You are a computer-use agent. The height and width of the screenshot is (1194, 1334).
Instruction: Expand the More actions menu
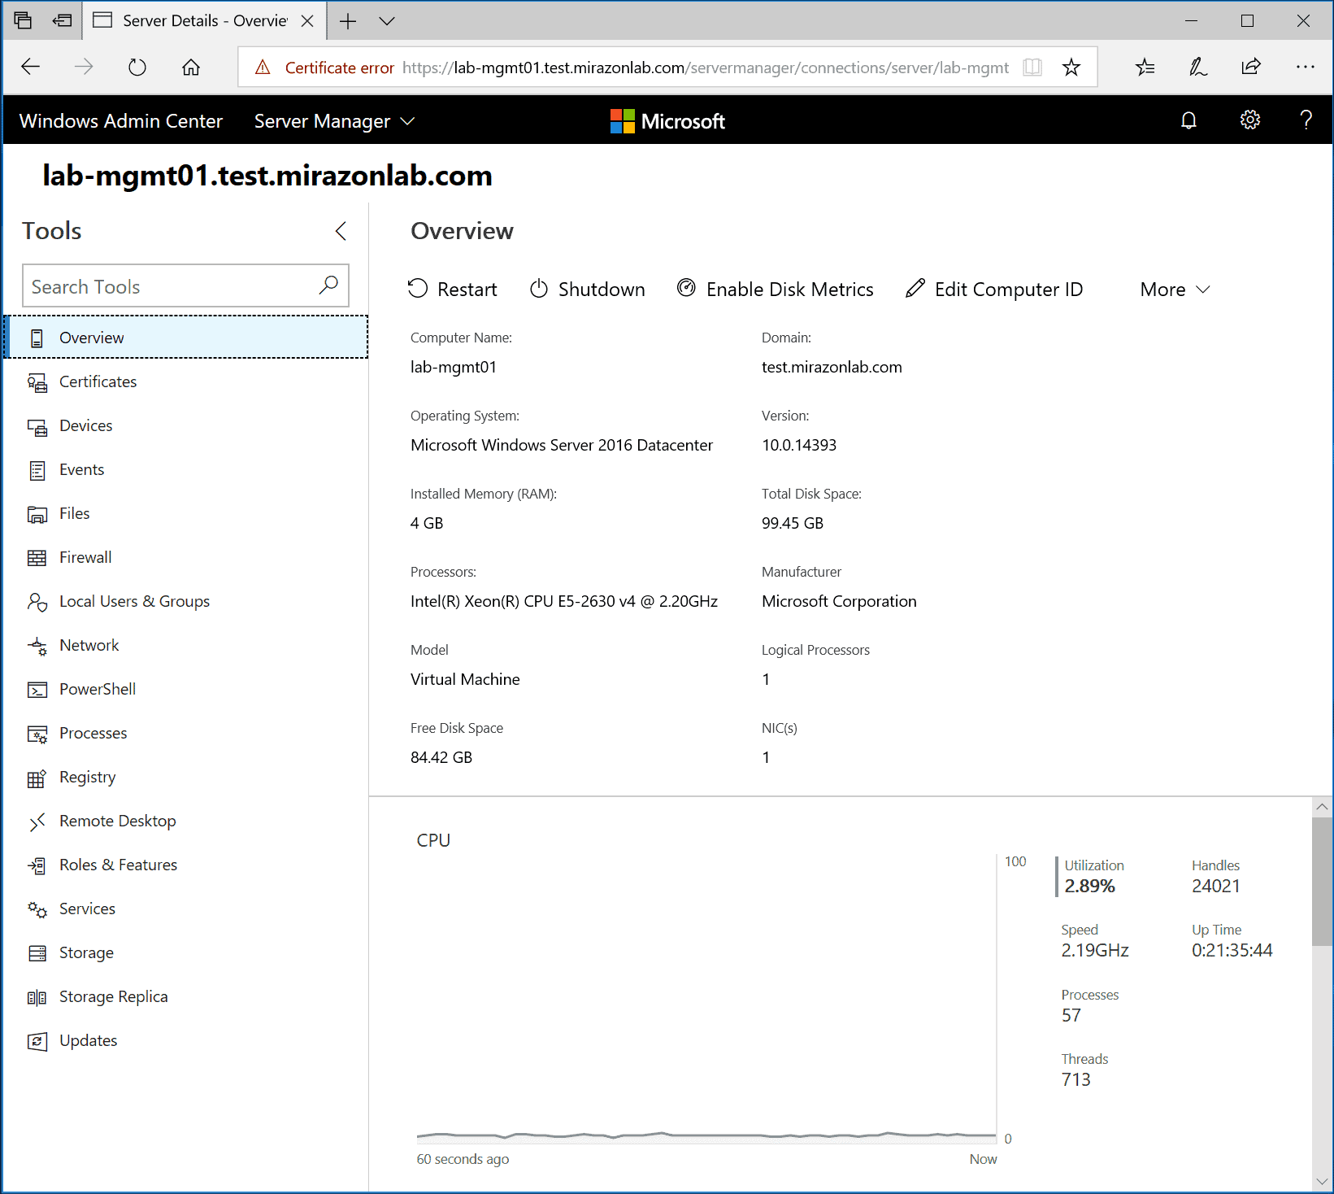[1175, 290]
